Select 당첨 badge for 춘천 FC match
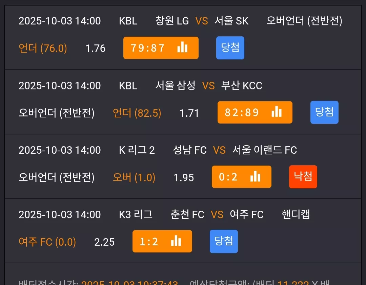The width and height of the screenshot is (366, 285). pos(224,241)
